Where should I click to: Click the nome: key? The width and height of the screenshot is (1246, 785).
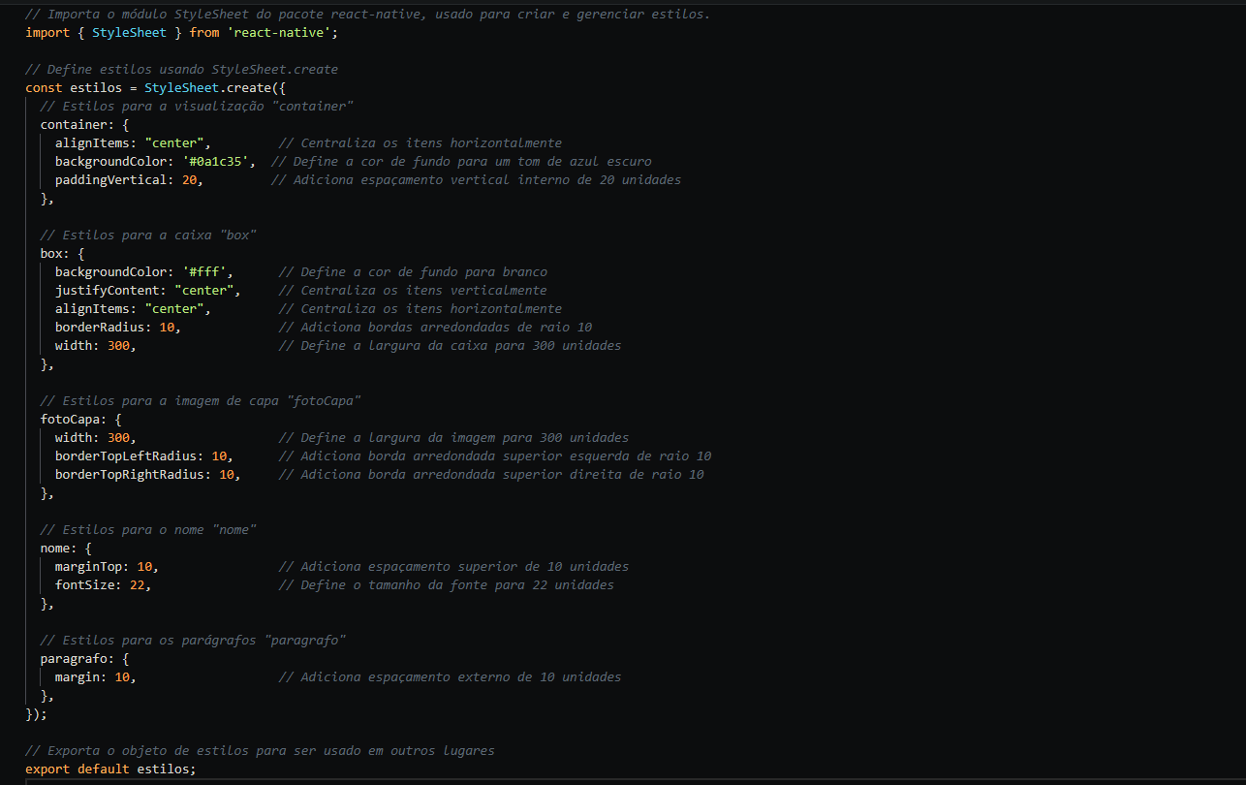click(58, 548)
